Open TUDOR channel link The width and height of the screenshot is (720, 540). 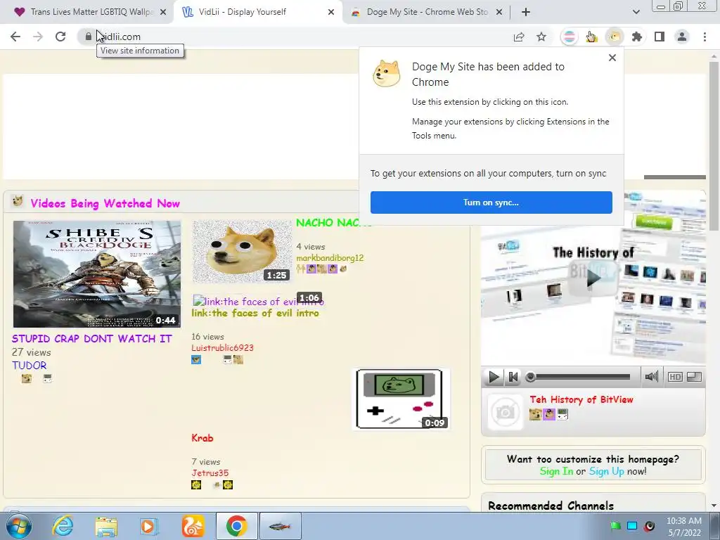(30, 366)
